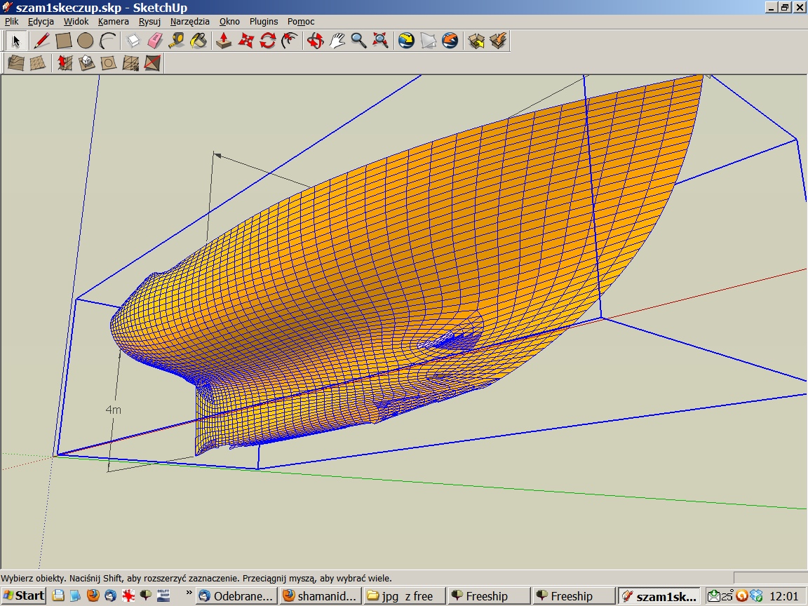Switch to the shamanid Firefox taskbar window
808x606 pixels.
[320, 596]
